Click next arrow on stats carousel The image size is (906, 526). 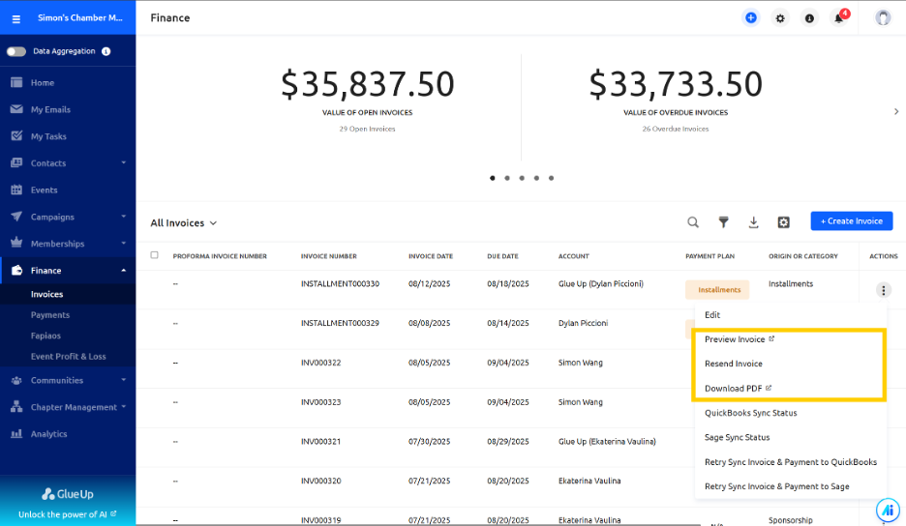pos(896,111)
